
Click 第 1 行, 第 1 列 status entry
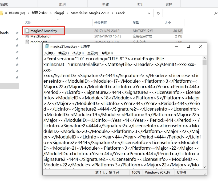pyautogui.click(x=107, y=172)
